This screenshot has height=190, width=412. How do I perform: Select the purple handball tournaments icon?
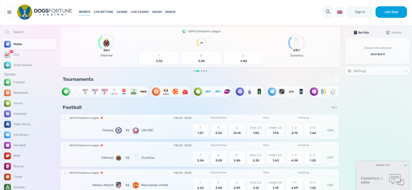[x=314, y=91]
